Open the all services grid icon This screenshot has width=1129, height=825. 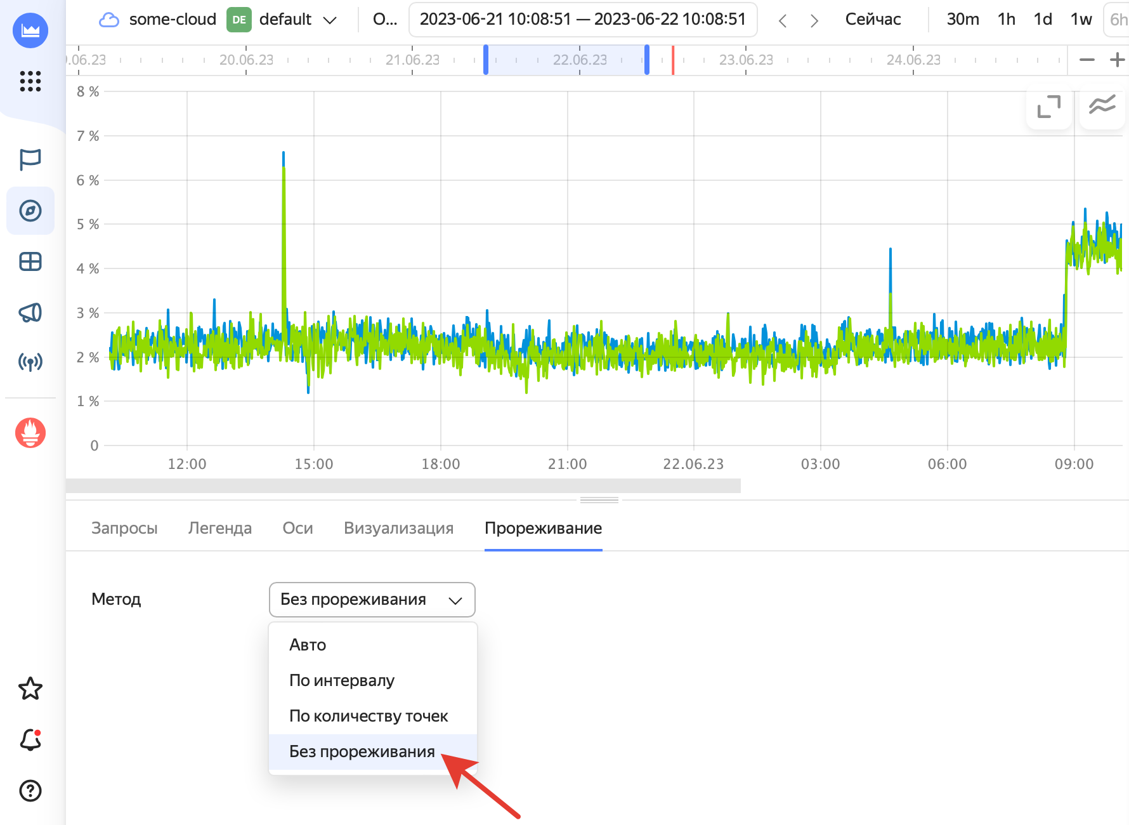(x=30, y=81)
